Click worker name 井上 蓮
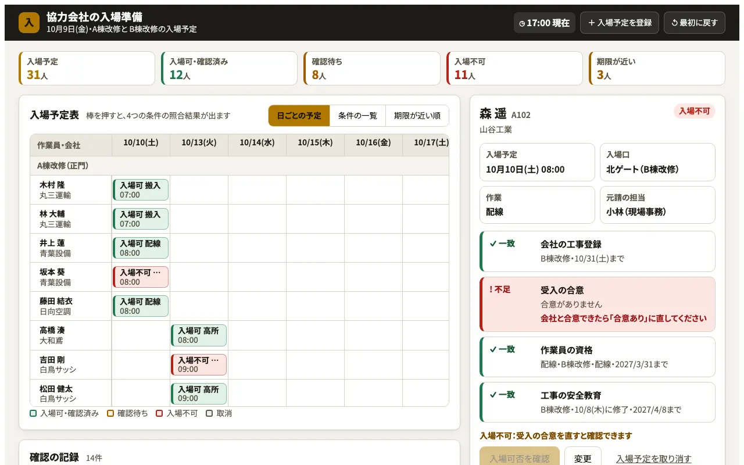The height and width of the screenshot is (465, 744). 52,244
